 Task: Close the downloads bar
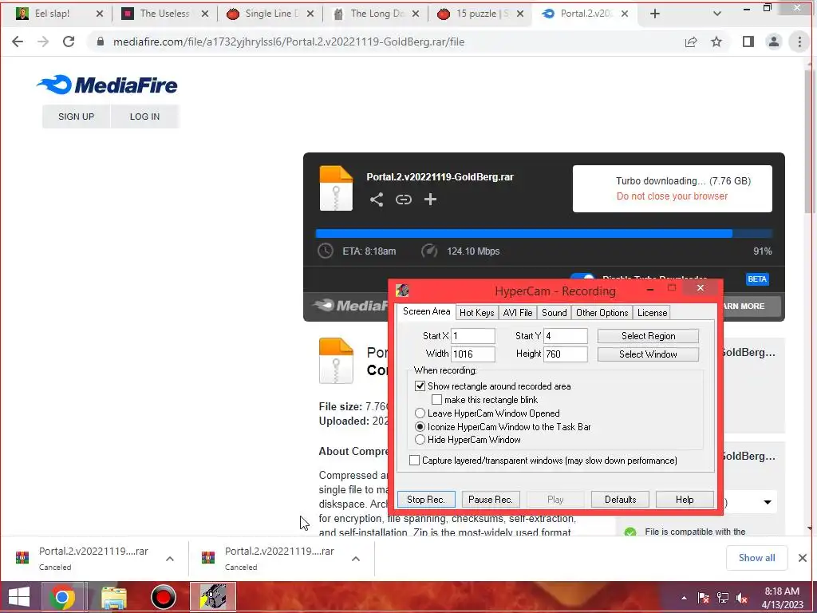point(803,558)
